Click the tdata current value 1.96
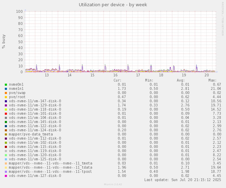 coord(122,167)
